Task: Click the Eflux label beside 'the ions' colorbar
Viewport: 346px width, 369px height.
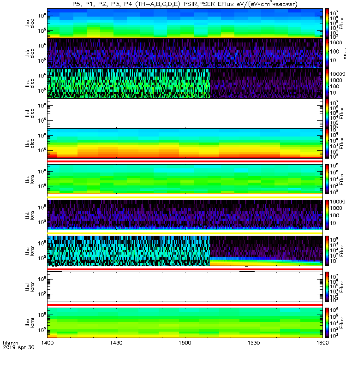Action: click(341, 322)
